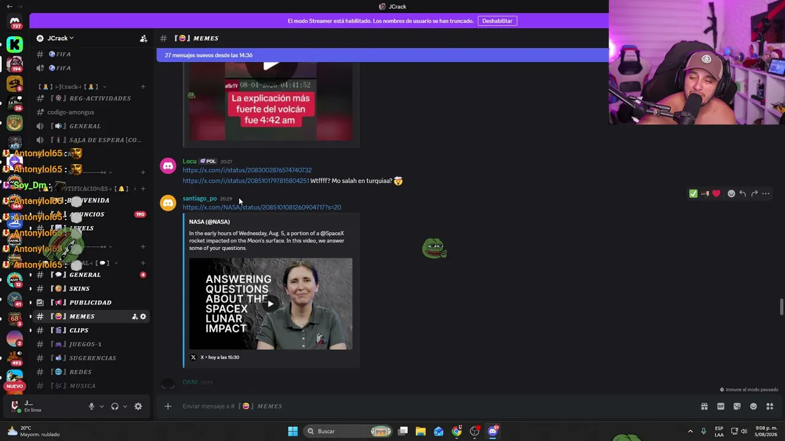
Task: Go to REG-ACTIVIDADES channel
Action: (x=90, y=98)
